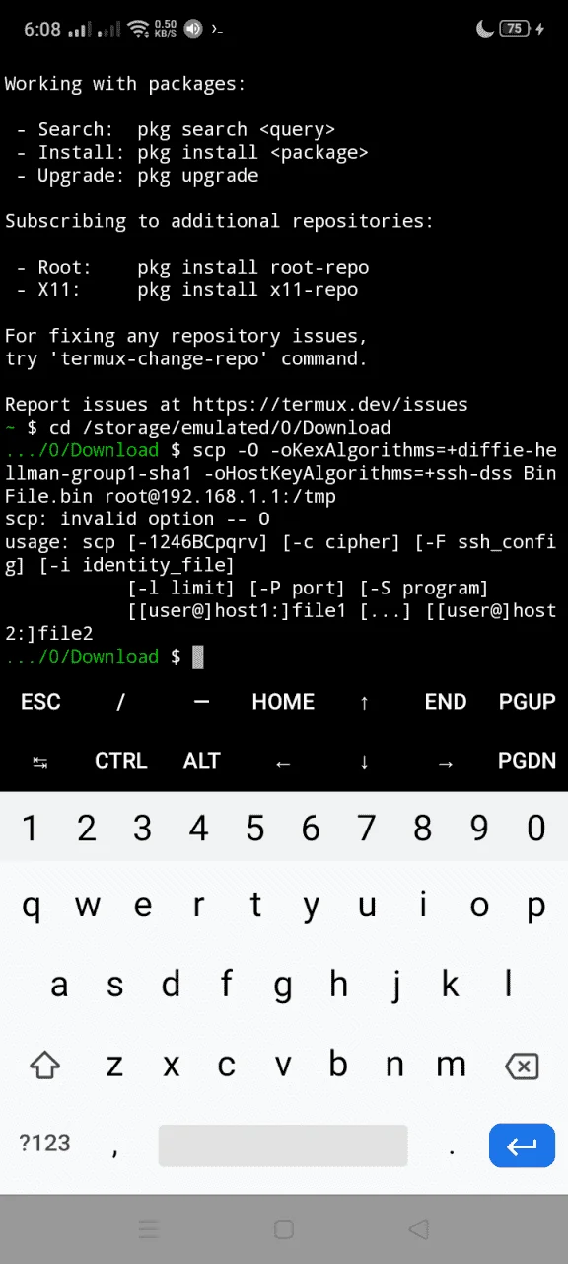
Task: Toggle the ALT modifier key
Action: pyautogui.click(x=202, y=761)
